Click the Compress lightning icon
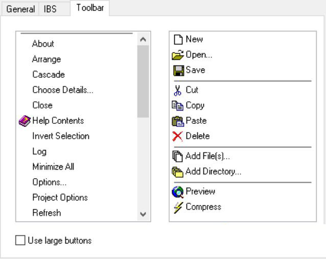The image size is (326, 259). (x=178, y=207)
